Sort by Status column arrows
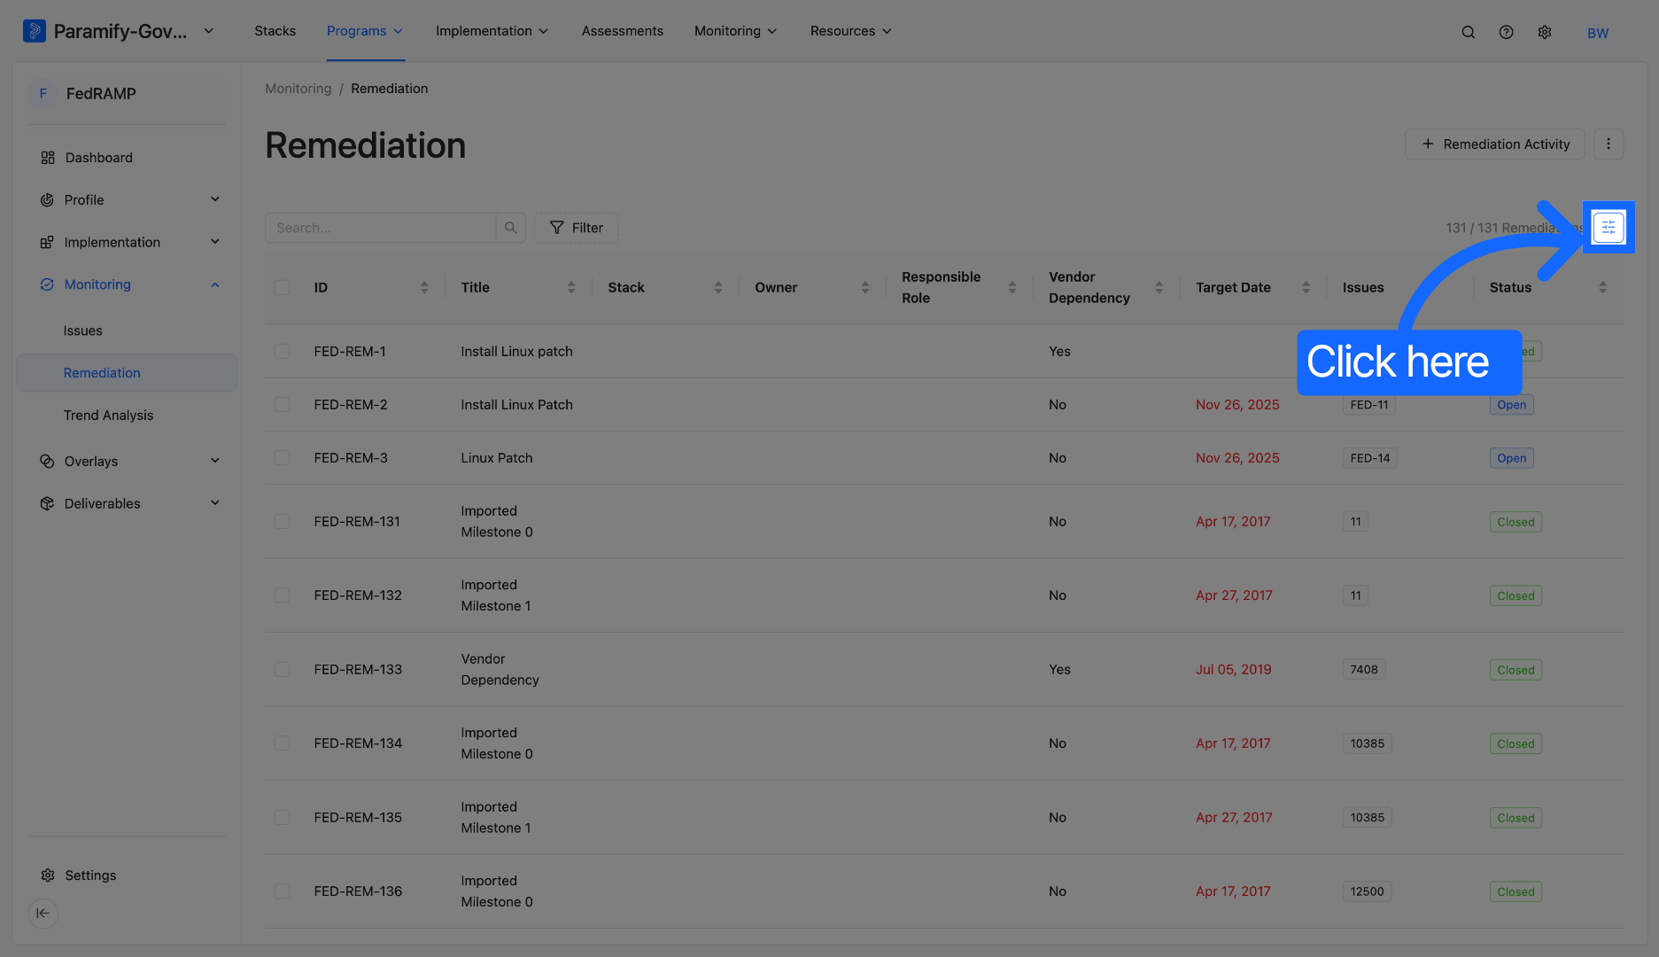 (x=1603, y=287)
